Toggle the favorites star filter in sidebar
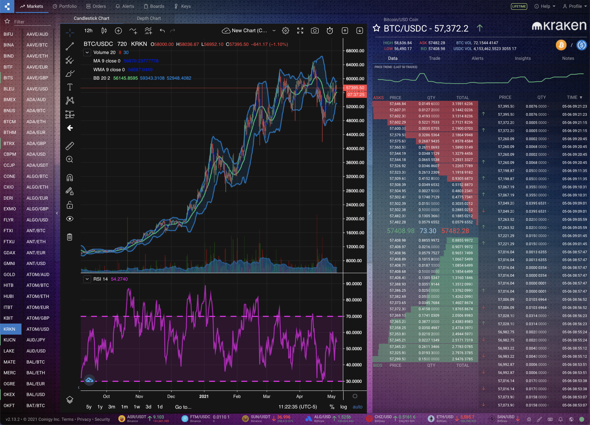 (7, 21)
